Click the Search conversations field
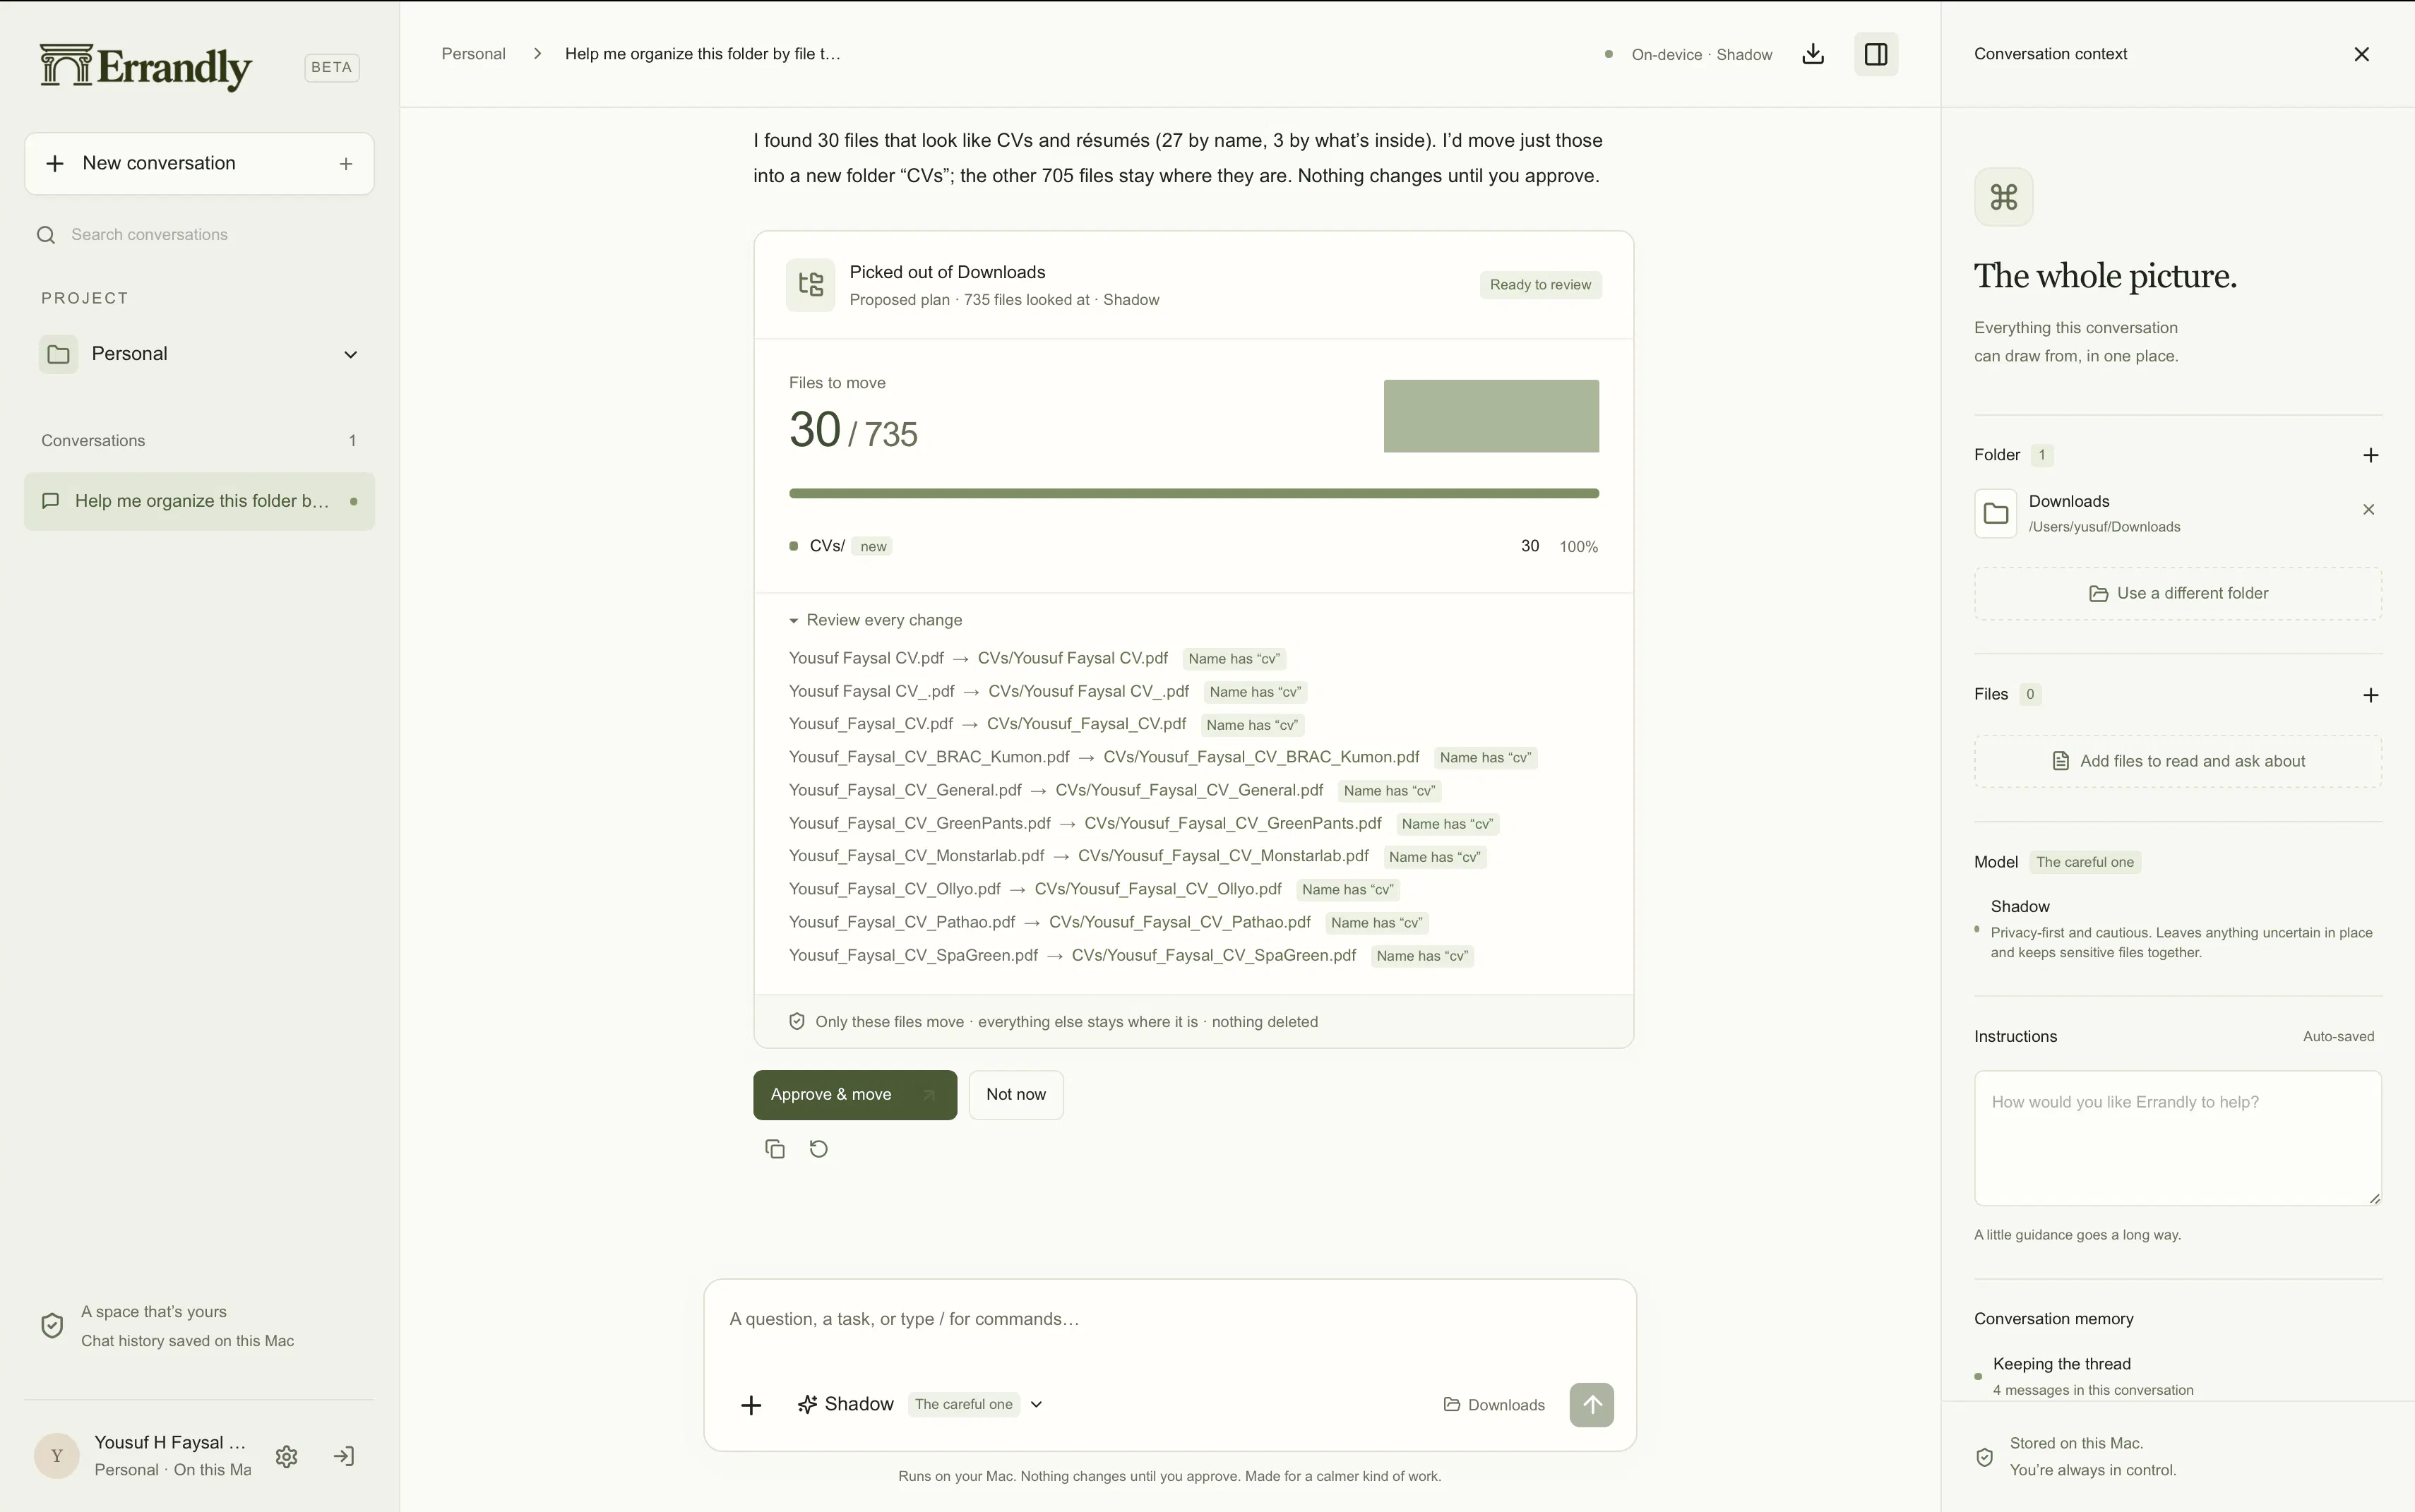 (199, 235)
